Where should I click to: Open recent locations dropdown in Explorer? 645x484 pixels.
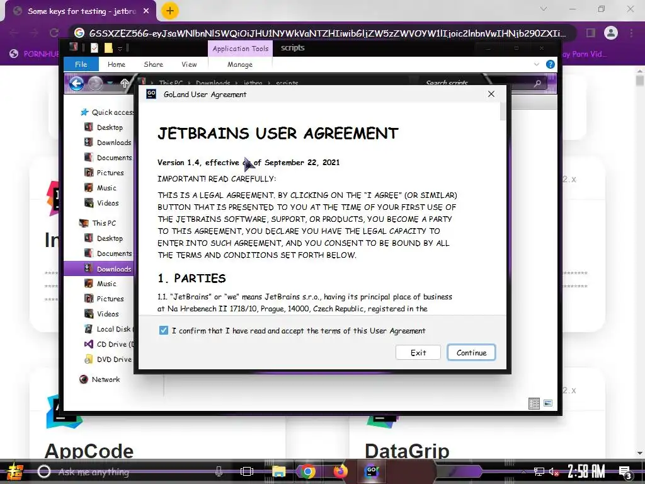(110, 84)
